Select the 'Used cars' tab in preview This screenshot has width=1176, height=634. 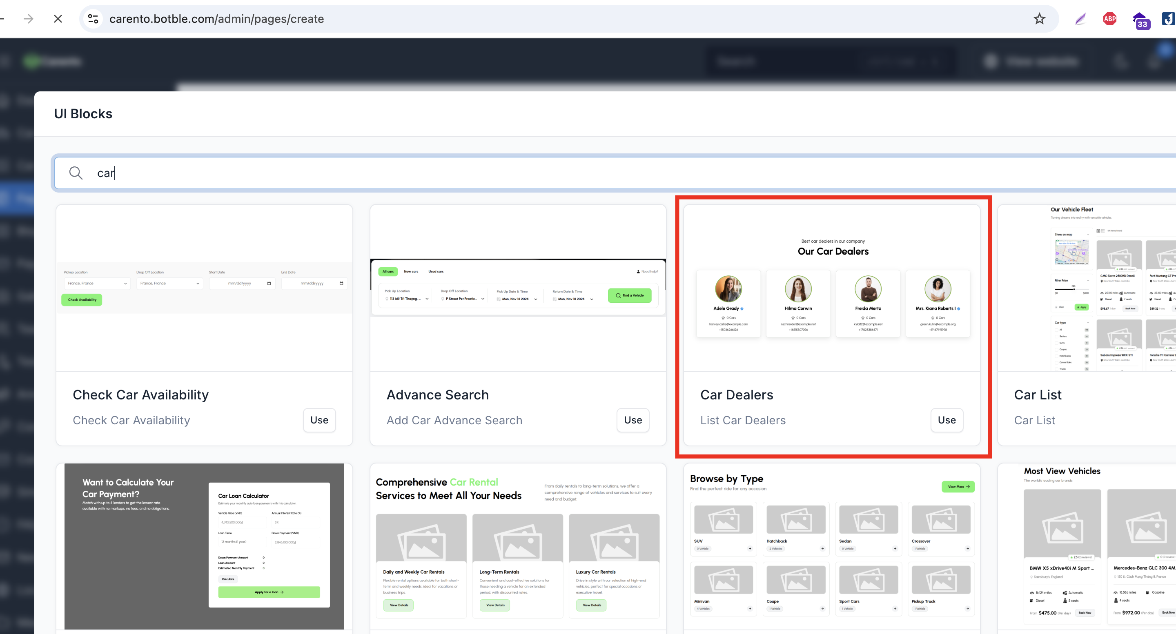pos(436,271)
